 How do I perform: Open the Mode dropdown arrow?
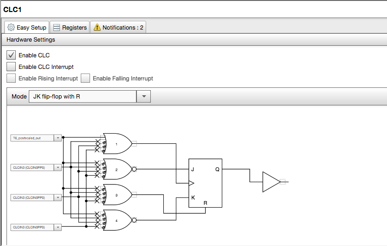[x=143, y=97]
